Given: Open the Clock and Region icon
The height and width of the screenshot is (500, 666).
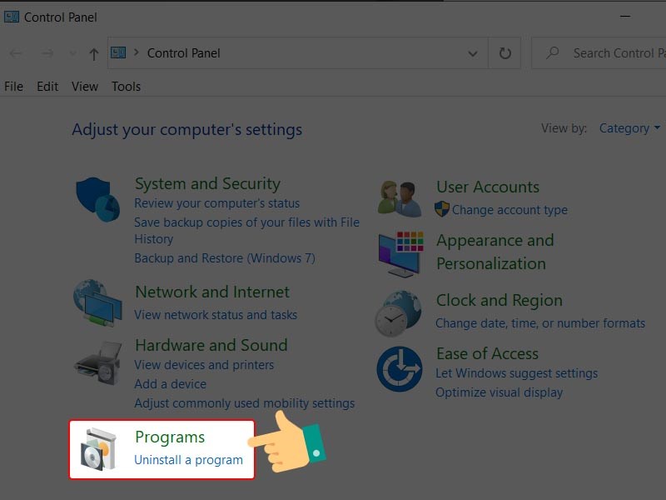Looking at the screenshot, I should click(398, 313).
